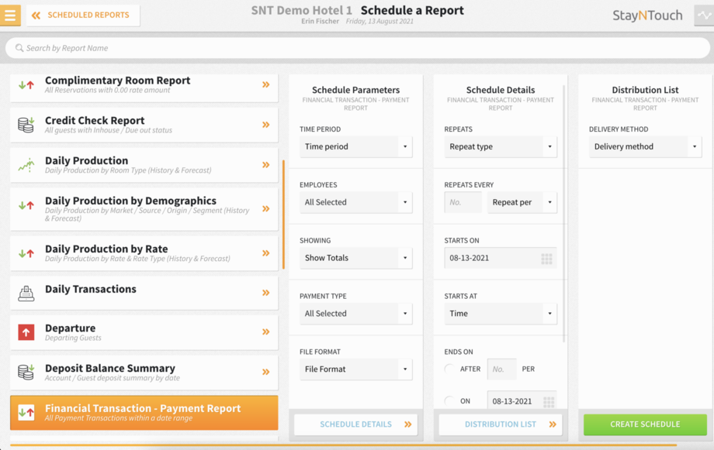Click the StayNTouch logo
This screenshot has height=450, width=714.
click(647, 15)
